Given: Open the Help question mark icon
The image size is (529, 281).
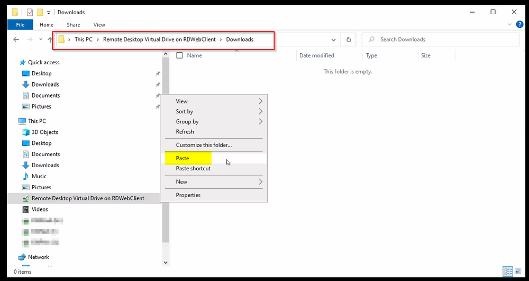Looking at the screenshot, I should point(521,25).
